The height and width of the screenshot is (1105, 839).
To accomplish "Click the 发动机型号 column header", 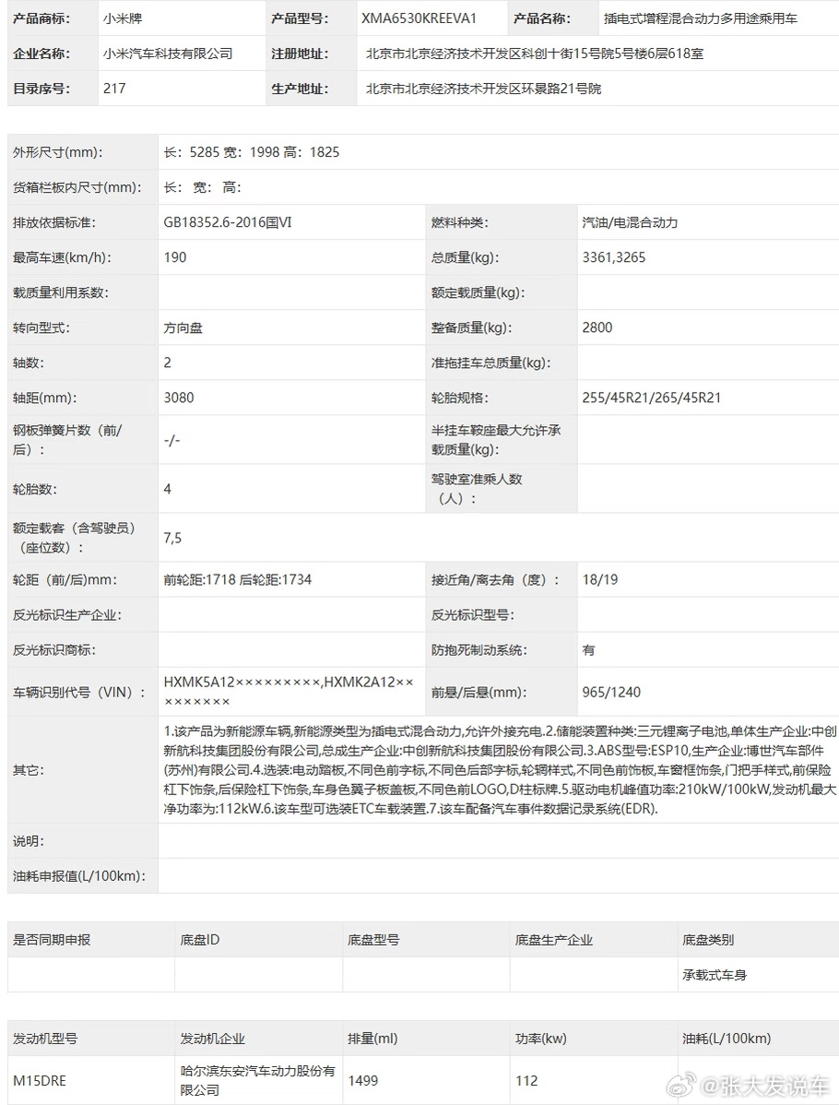I will click(45, 1038).
